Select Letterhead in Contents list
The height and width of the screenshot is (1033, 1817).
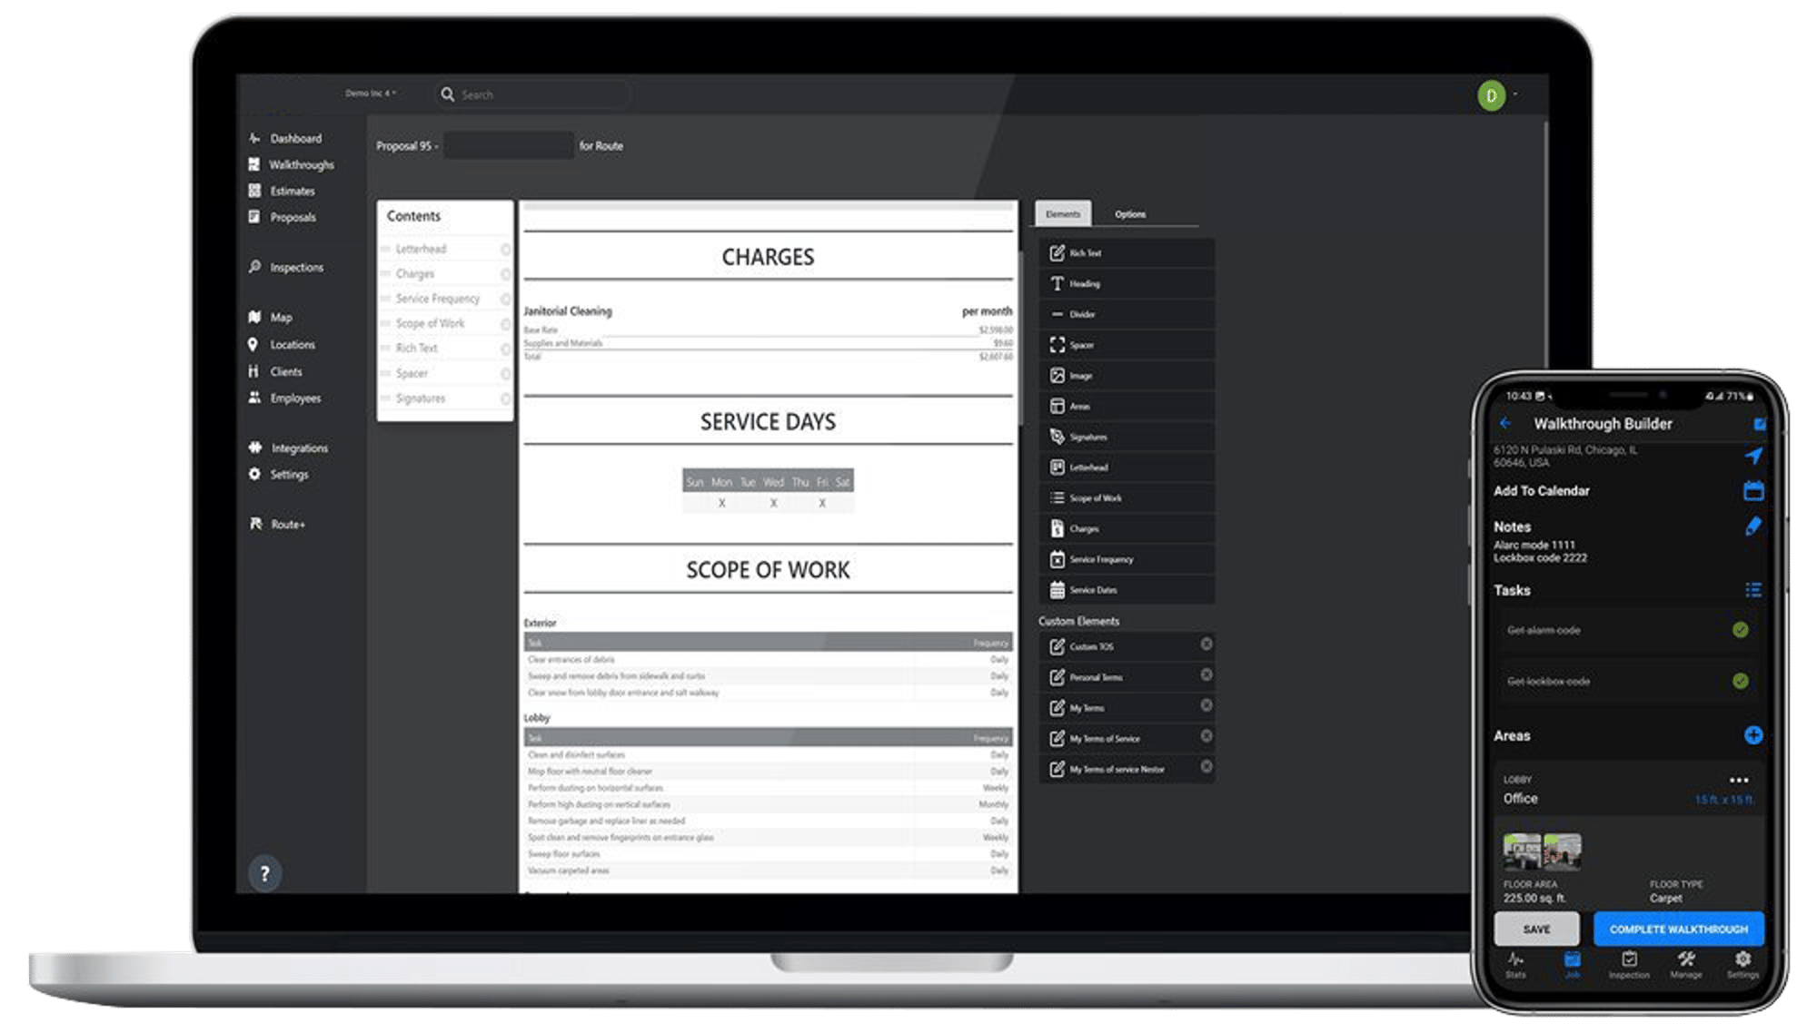[x=443, y=249]
